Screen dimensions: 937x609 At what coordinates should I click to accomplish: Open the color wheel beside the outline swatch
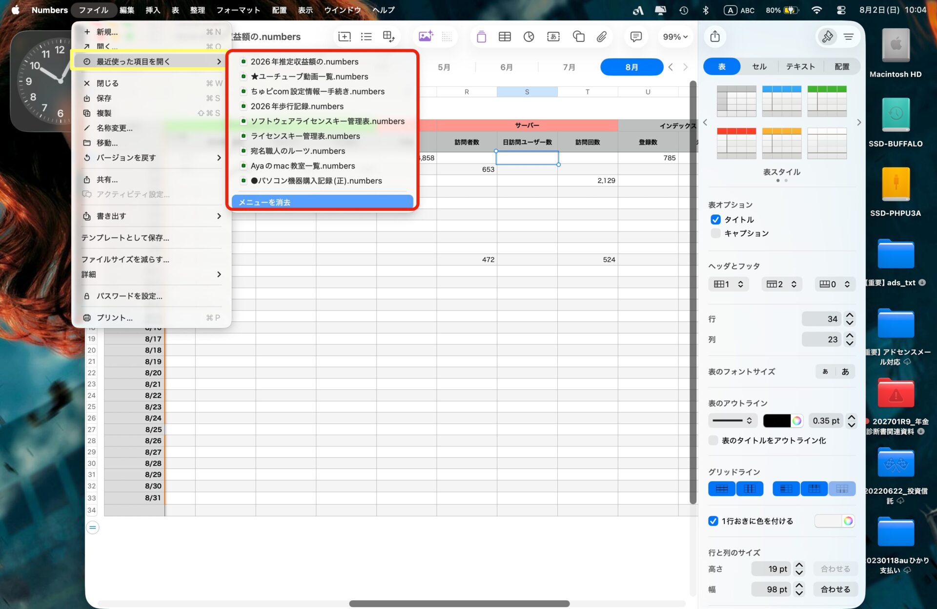796,420
